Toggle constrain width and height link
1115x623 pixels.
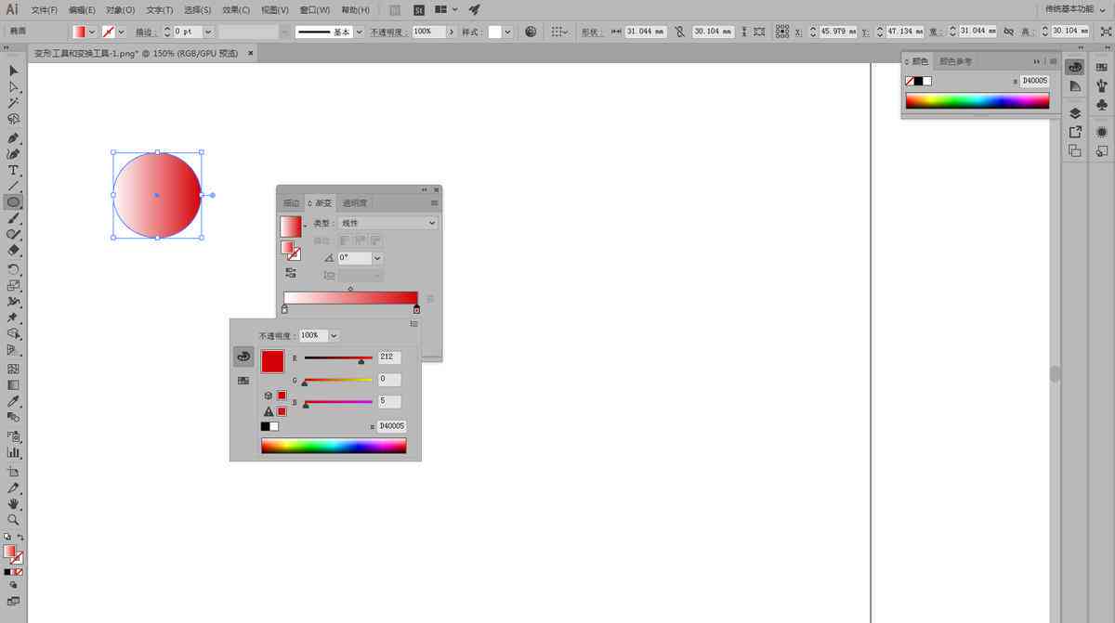[x=1007, y=32]
